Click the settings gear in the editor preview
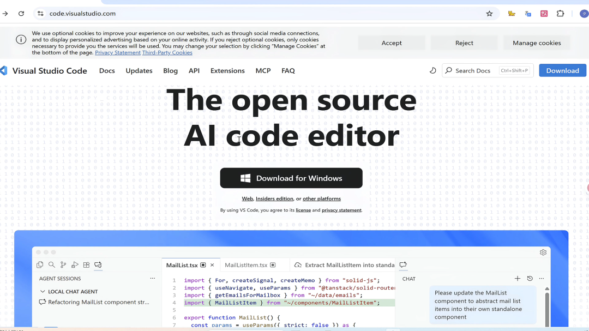The image size is (589, 331). coord(543,252)
